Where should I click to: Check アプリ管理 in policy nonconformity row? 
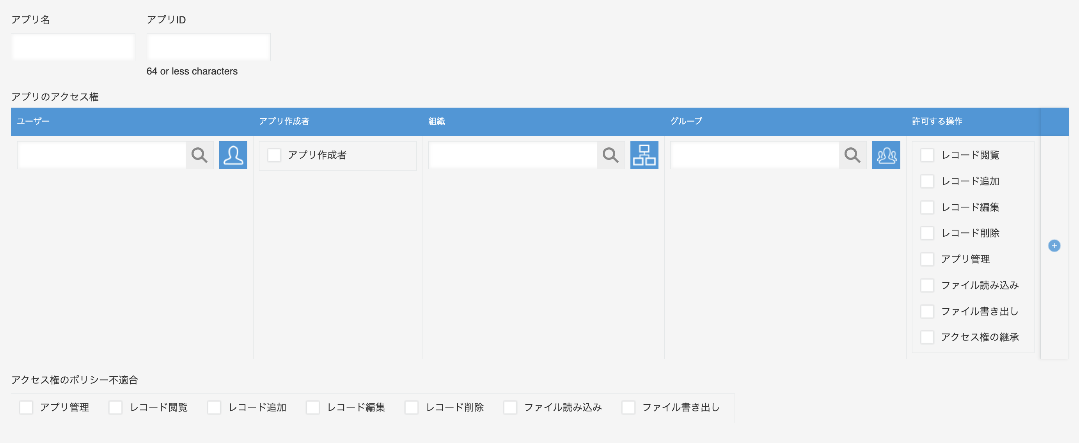tap(26, 408)
